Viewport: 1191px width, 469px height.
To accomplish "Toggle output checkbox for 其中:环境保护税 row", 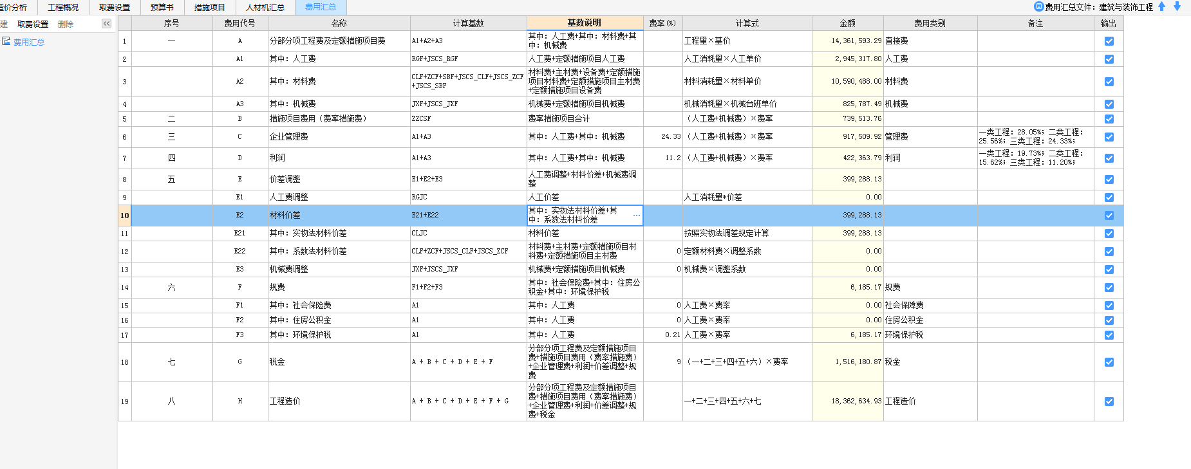I will [1109, 335].
